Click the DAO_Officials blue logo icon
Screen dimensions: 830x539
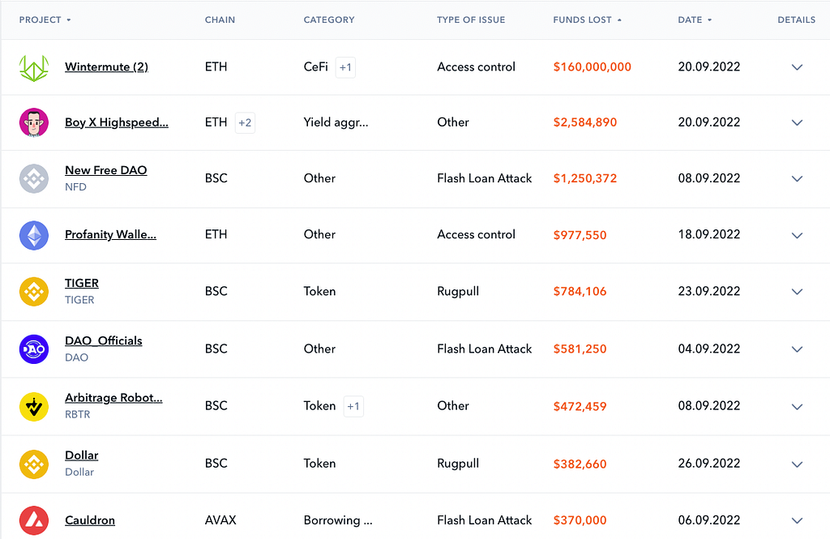(34, 349)
